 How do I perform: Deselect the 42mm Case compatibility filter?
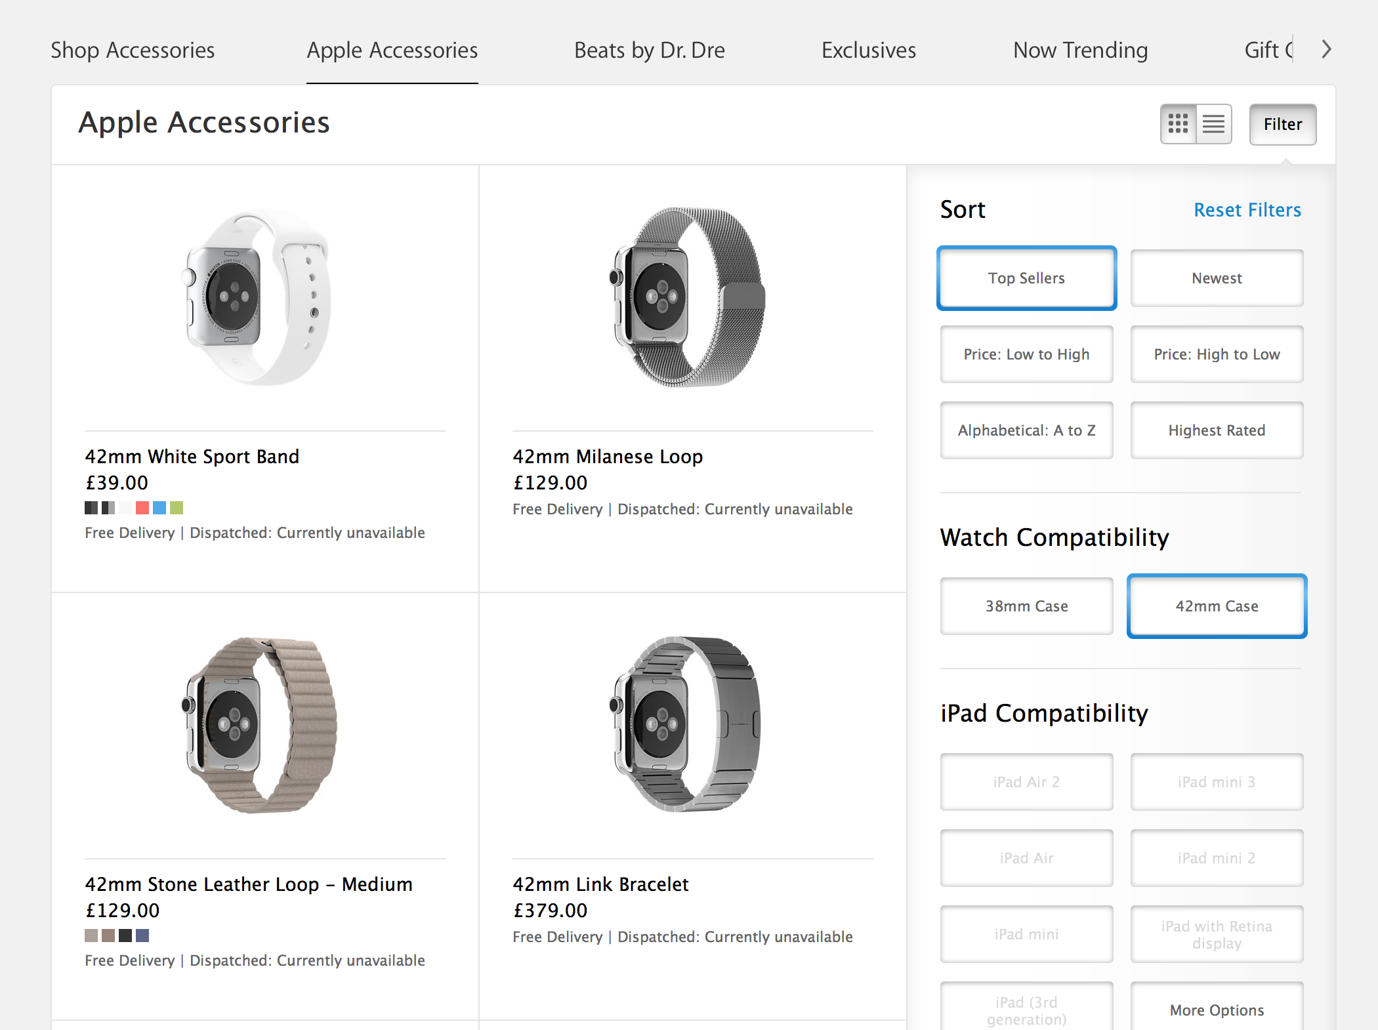[x=1217, y=606]
